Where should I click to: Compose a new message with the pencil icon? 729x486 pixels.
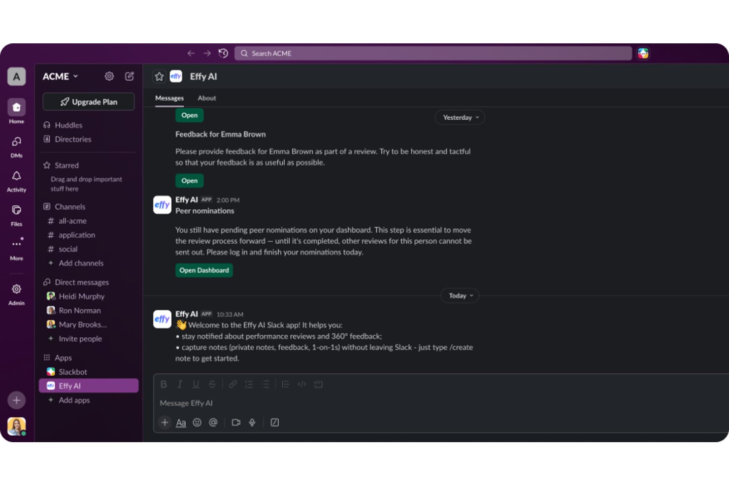coord(130,76)
